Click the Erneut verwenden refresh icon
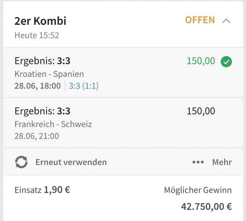Image resolution: width=246 pixels, height=221 pixels. click(x=21, y=162)
